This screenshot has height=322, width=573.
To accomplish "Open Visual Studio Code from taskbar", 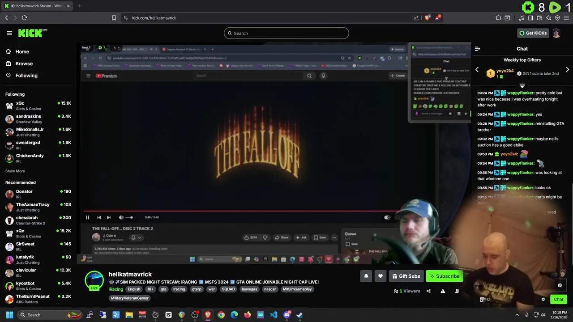I will pyautogui.click(x=274, y=315).
